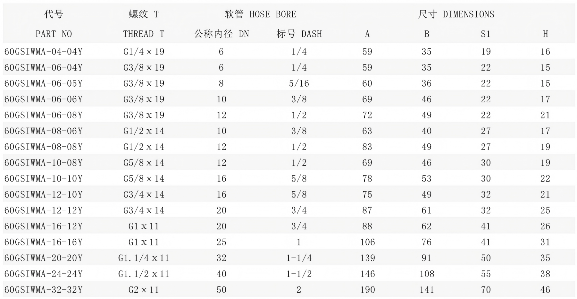
Task: Select the DN column header
Action: [x=221, y=34]
